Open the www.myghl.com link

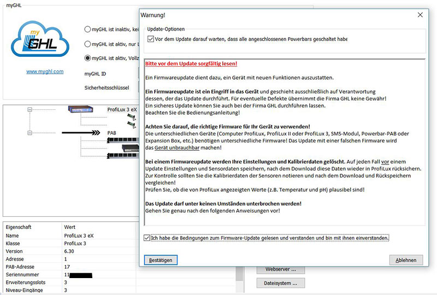coord(45,72)
